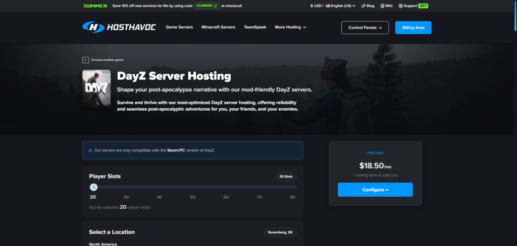
Task: Click the DayZ Server Hosting heading
Action: pyautogui.click(x=174, y=76)
